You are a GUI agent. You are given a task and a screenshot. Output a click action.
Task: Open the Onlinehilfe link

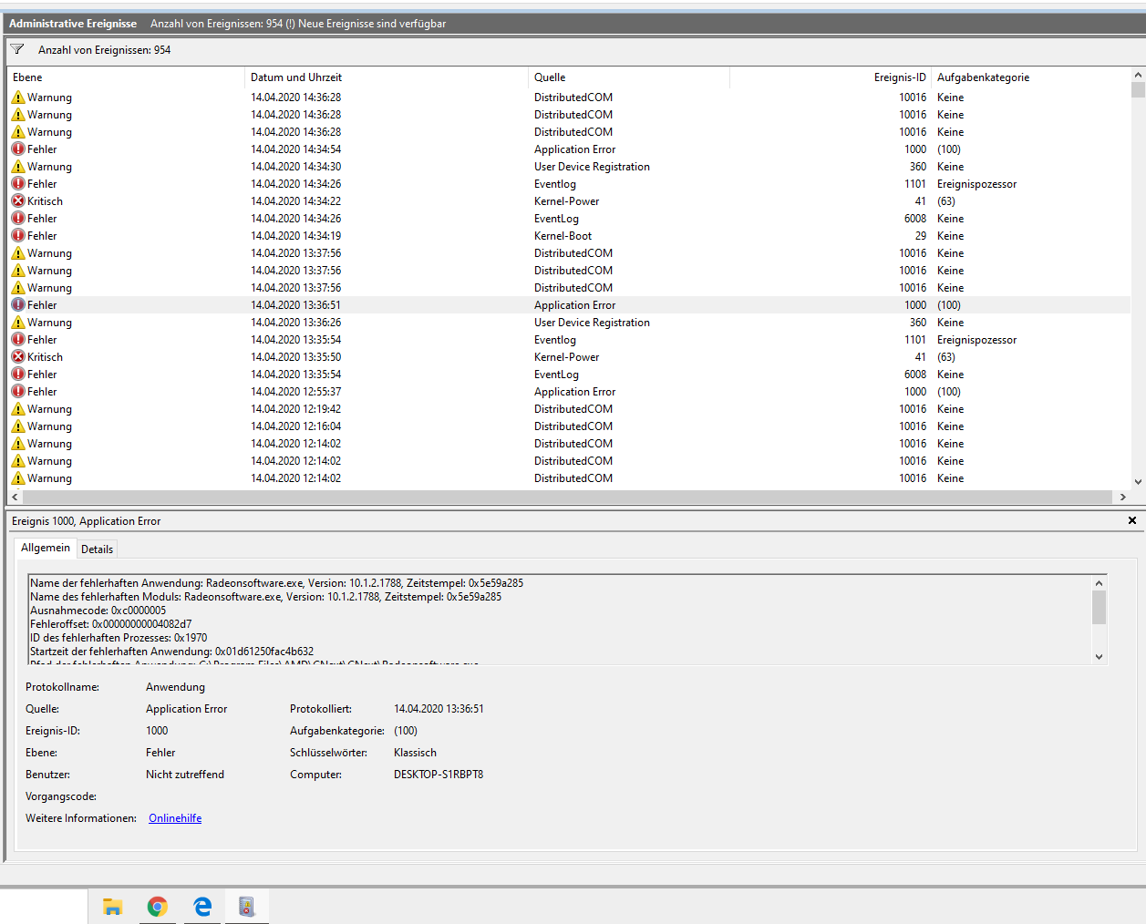175,818
